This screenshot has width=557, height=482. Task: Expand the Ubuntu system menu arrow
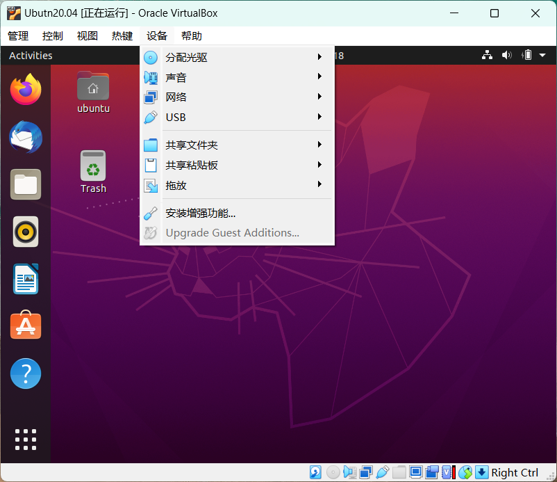point(542,55)
